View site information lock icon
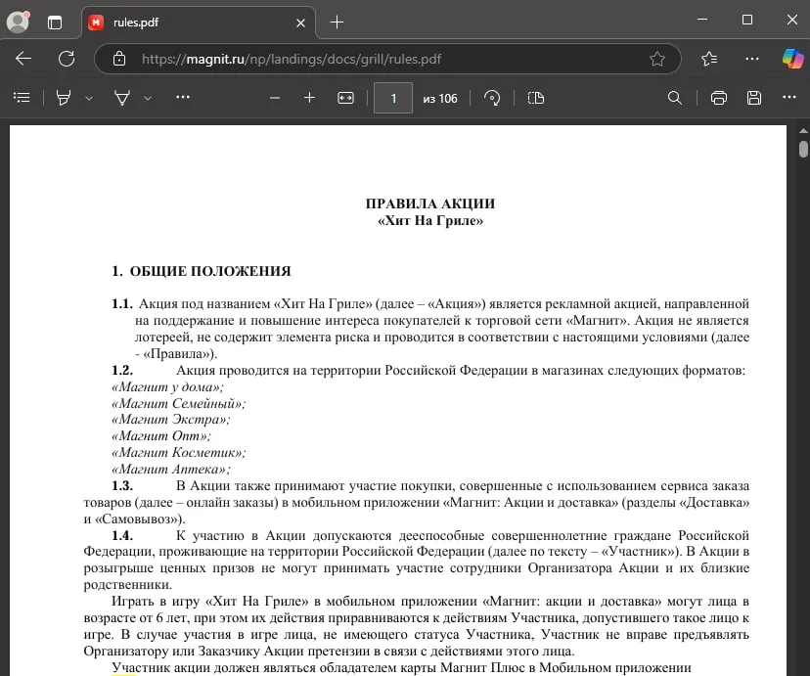 coord(119,59)
